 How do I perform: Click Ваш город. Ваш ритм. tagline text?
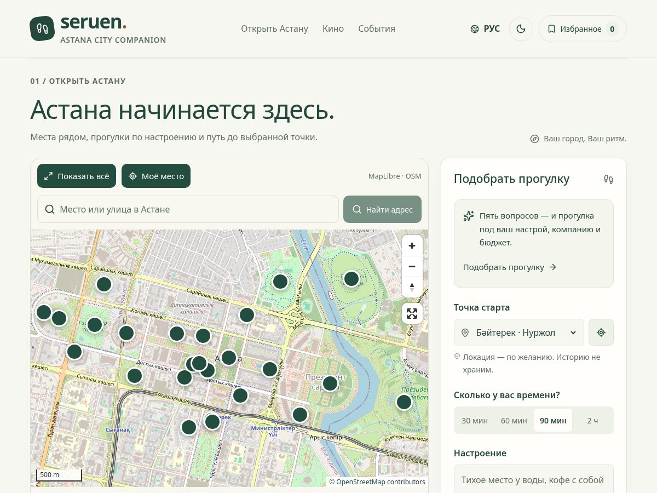[585, 139]
